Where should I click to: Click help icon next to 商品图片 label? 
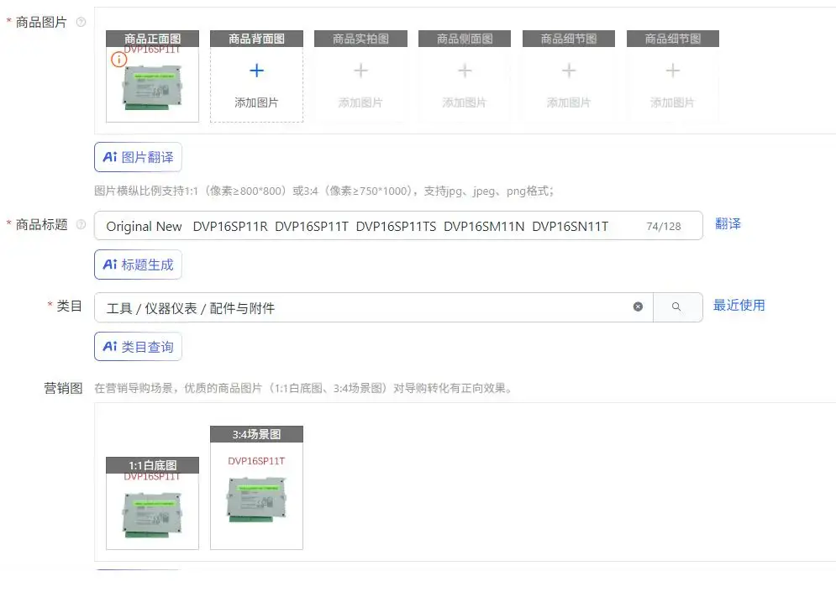point(81,22)
